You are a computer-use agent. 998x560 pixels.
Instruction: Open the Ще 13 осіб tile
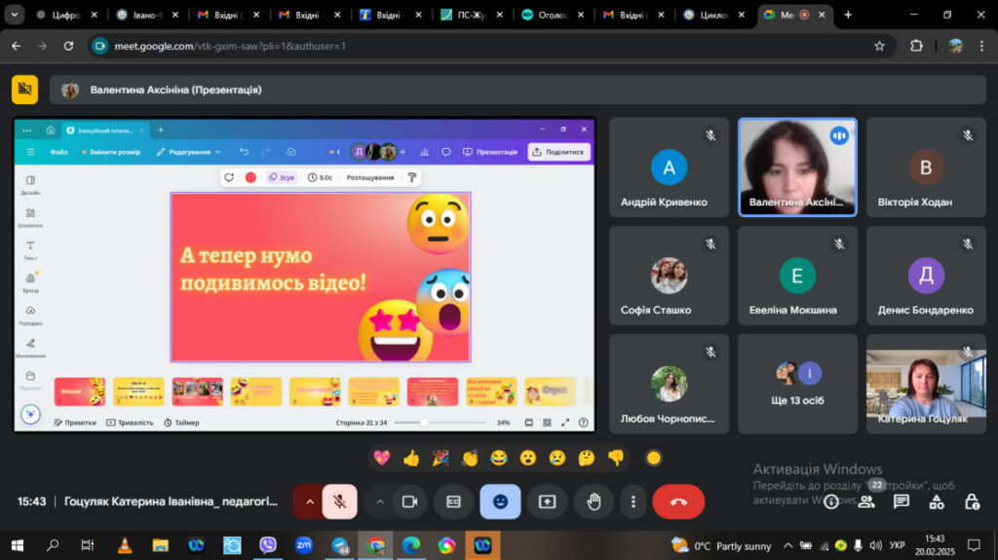pyautogui.click(x=797, y=384)
